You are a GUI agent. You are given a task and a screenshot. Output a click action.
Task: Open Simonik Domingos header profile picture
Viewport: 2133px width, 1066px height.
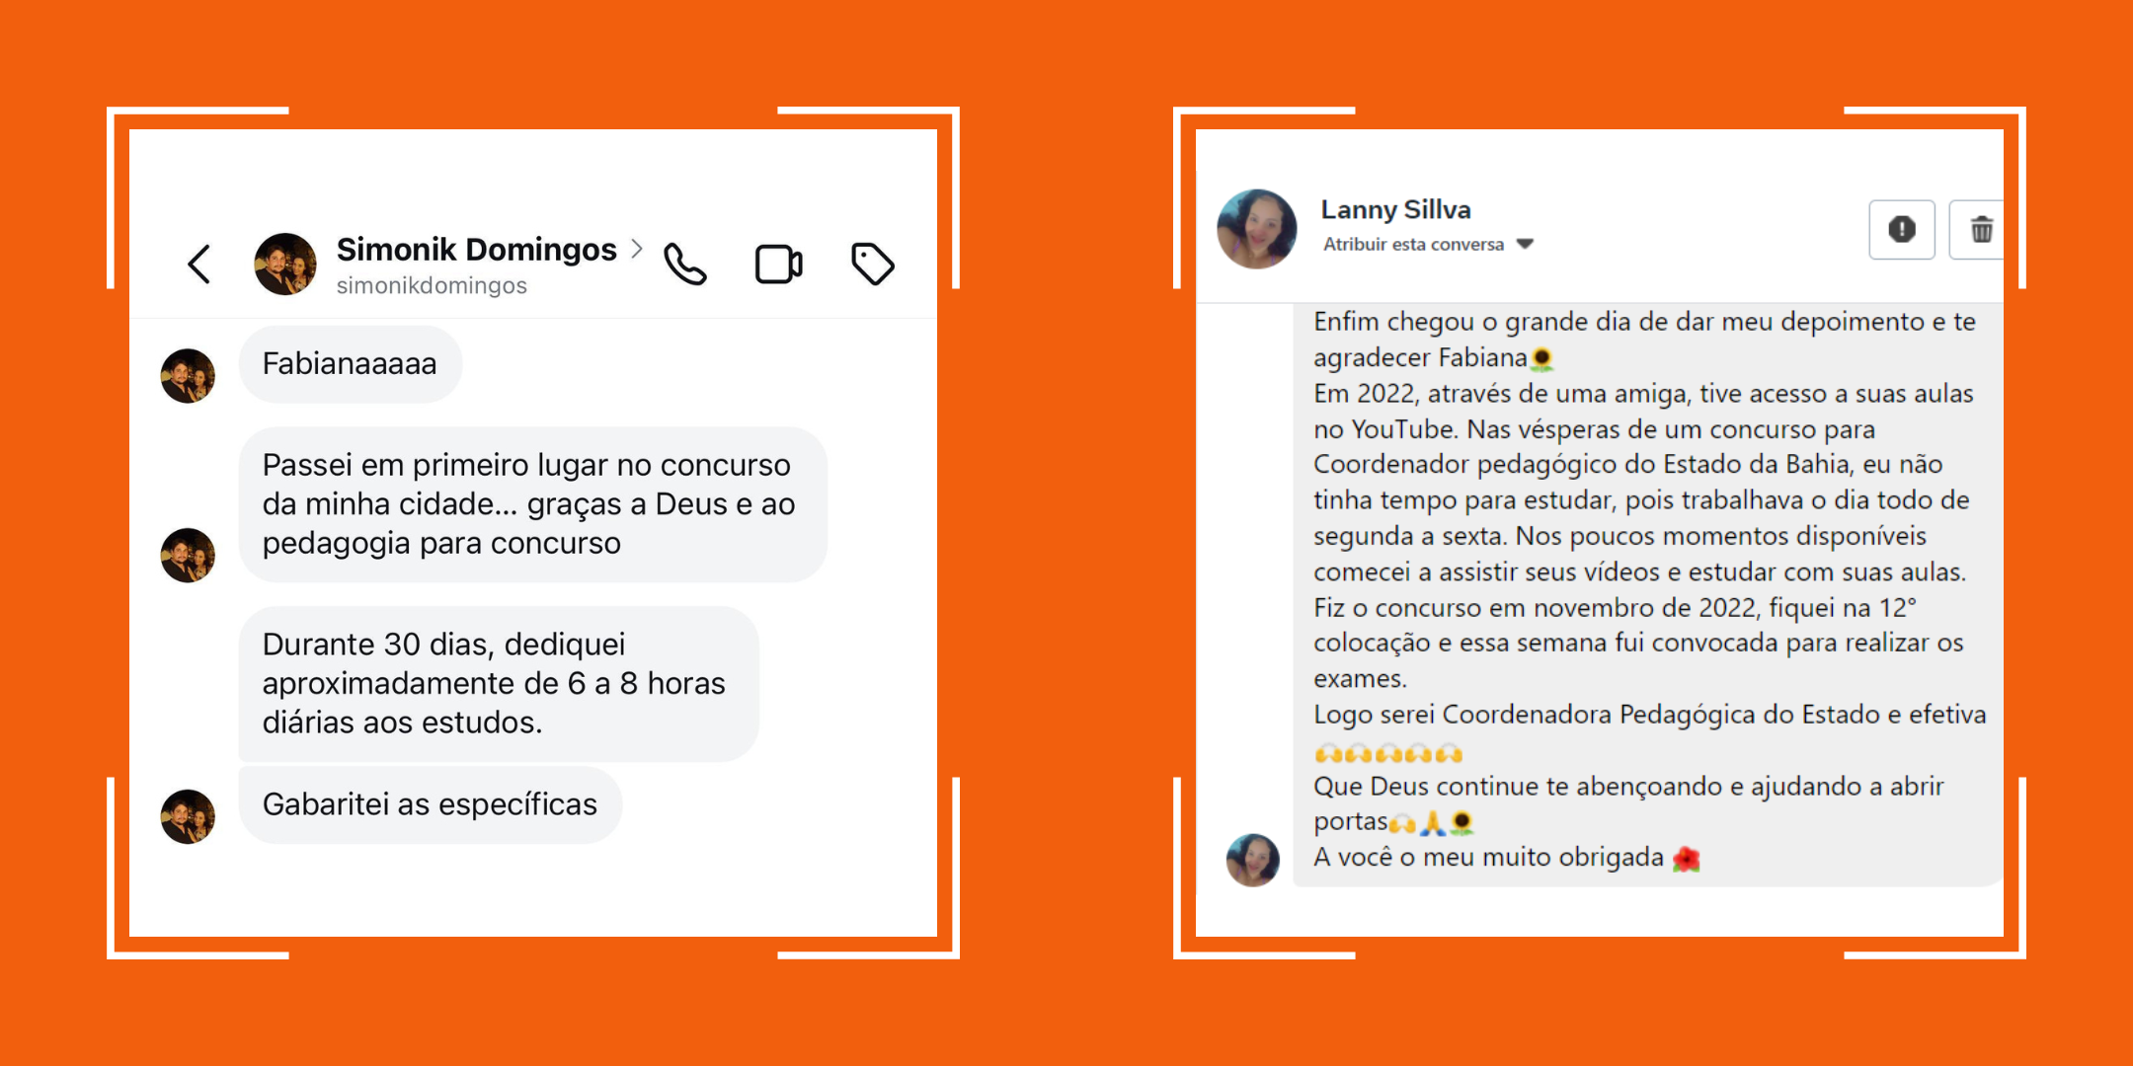[x=285, y=265]
